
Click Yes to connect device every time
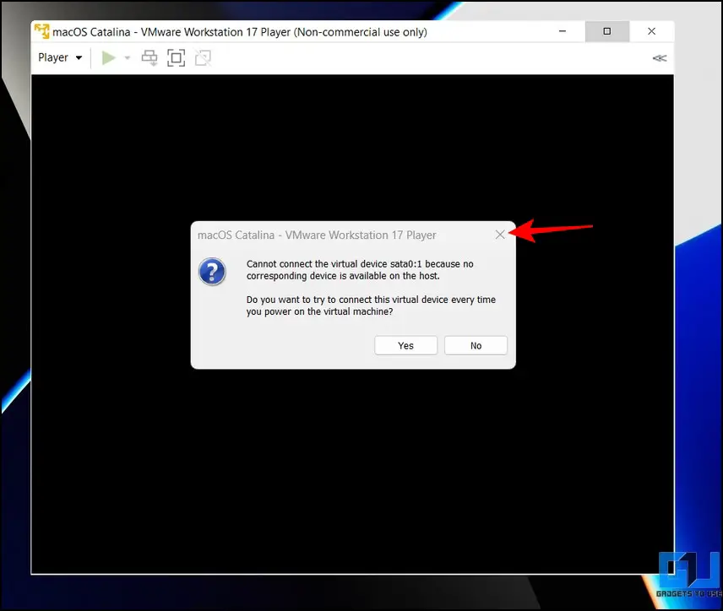pos(406,345)
